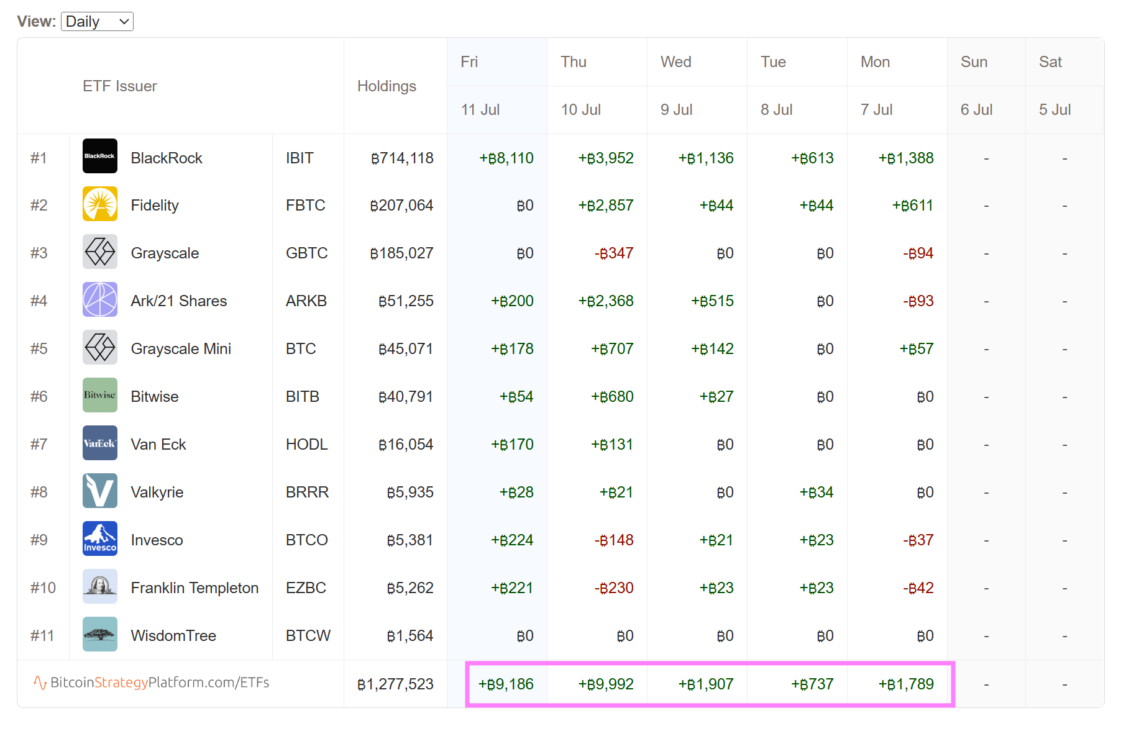1144x731 pixels.
Task: Click the BlackRock logo icon
Action: [x=99, y=156]
